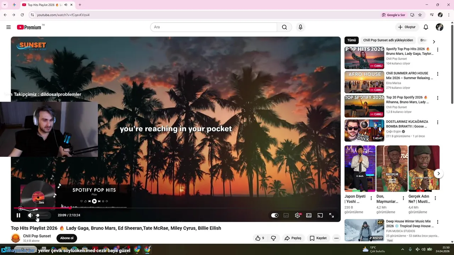Start voice search with microphone icon

(x=300, y=27)
